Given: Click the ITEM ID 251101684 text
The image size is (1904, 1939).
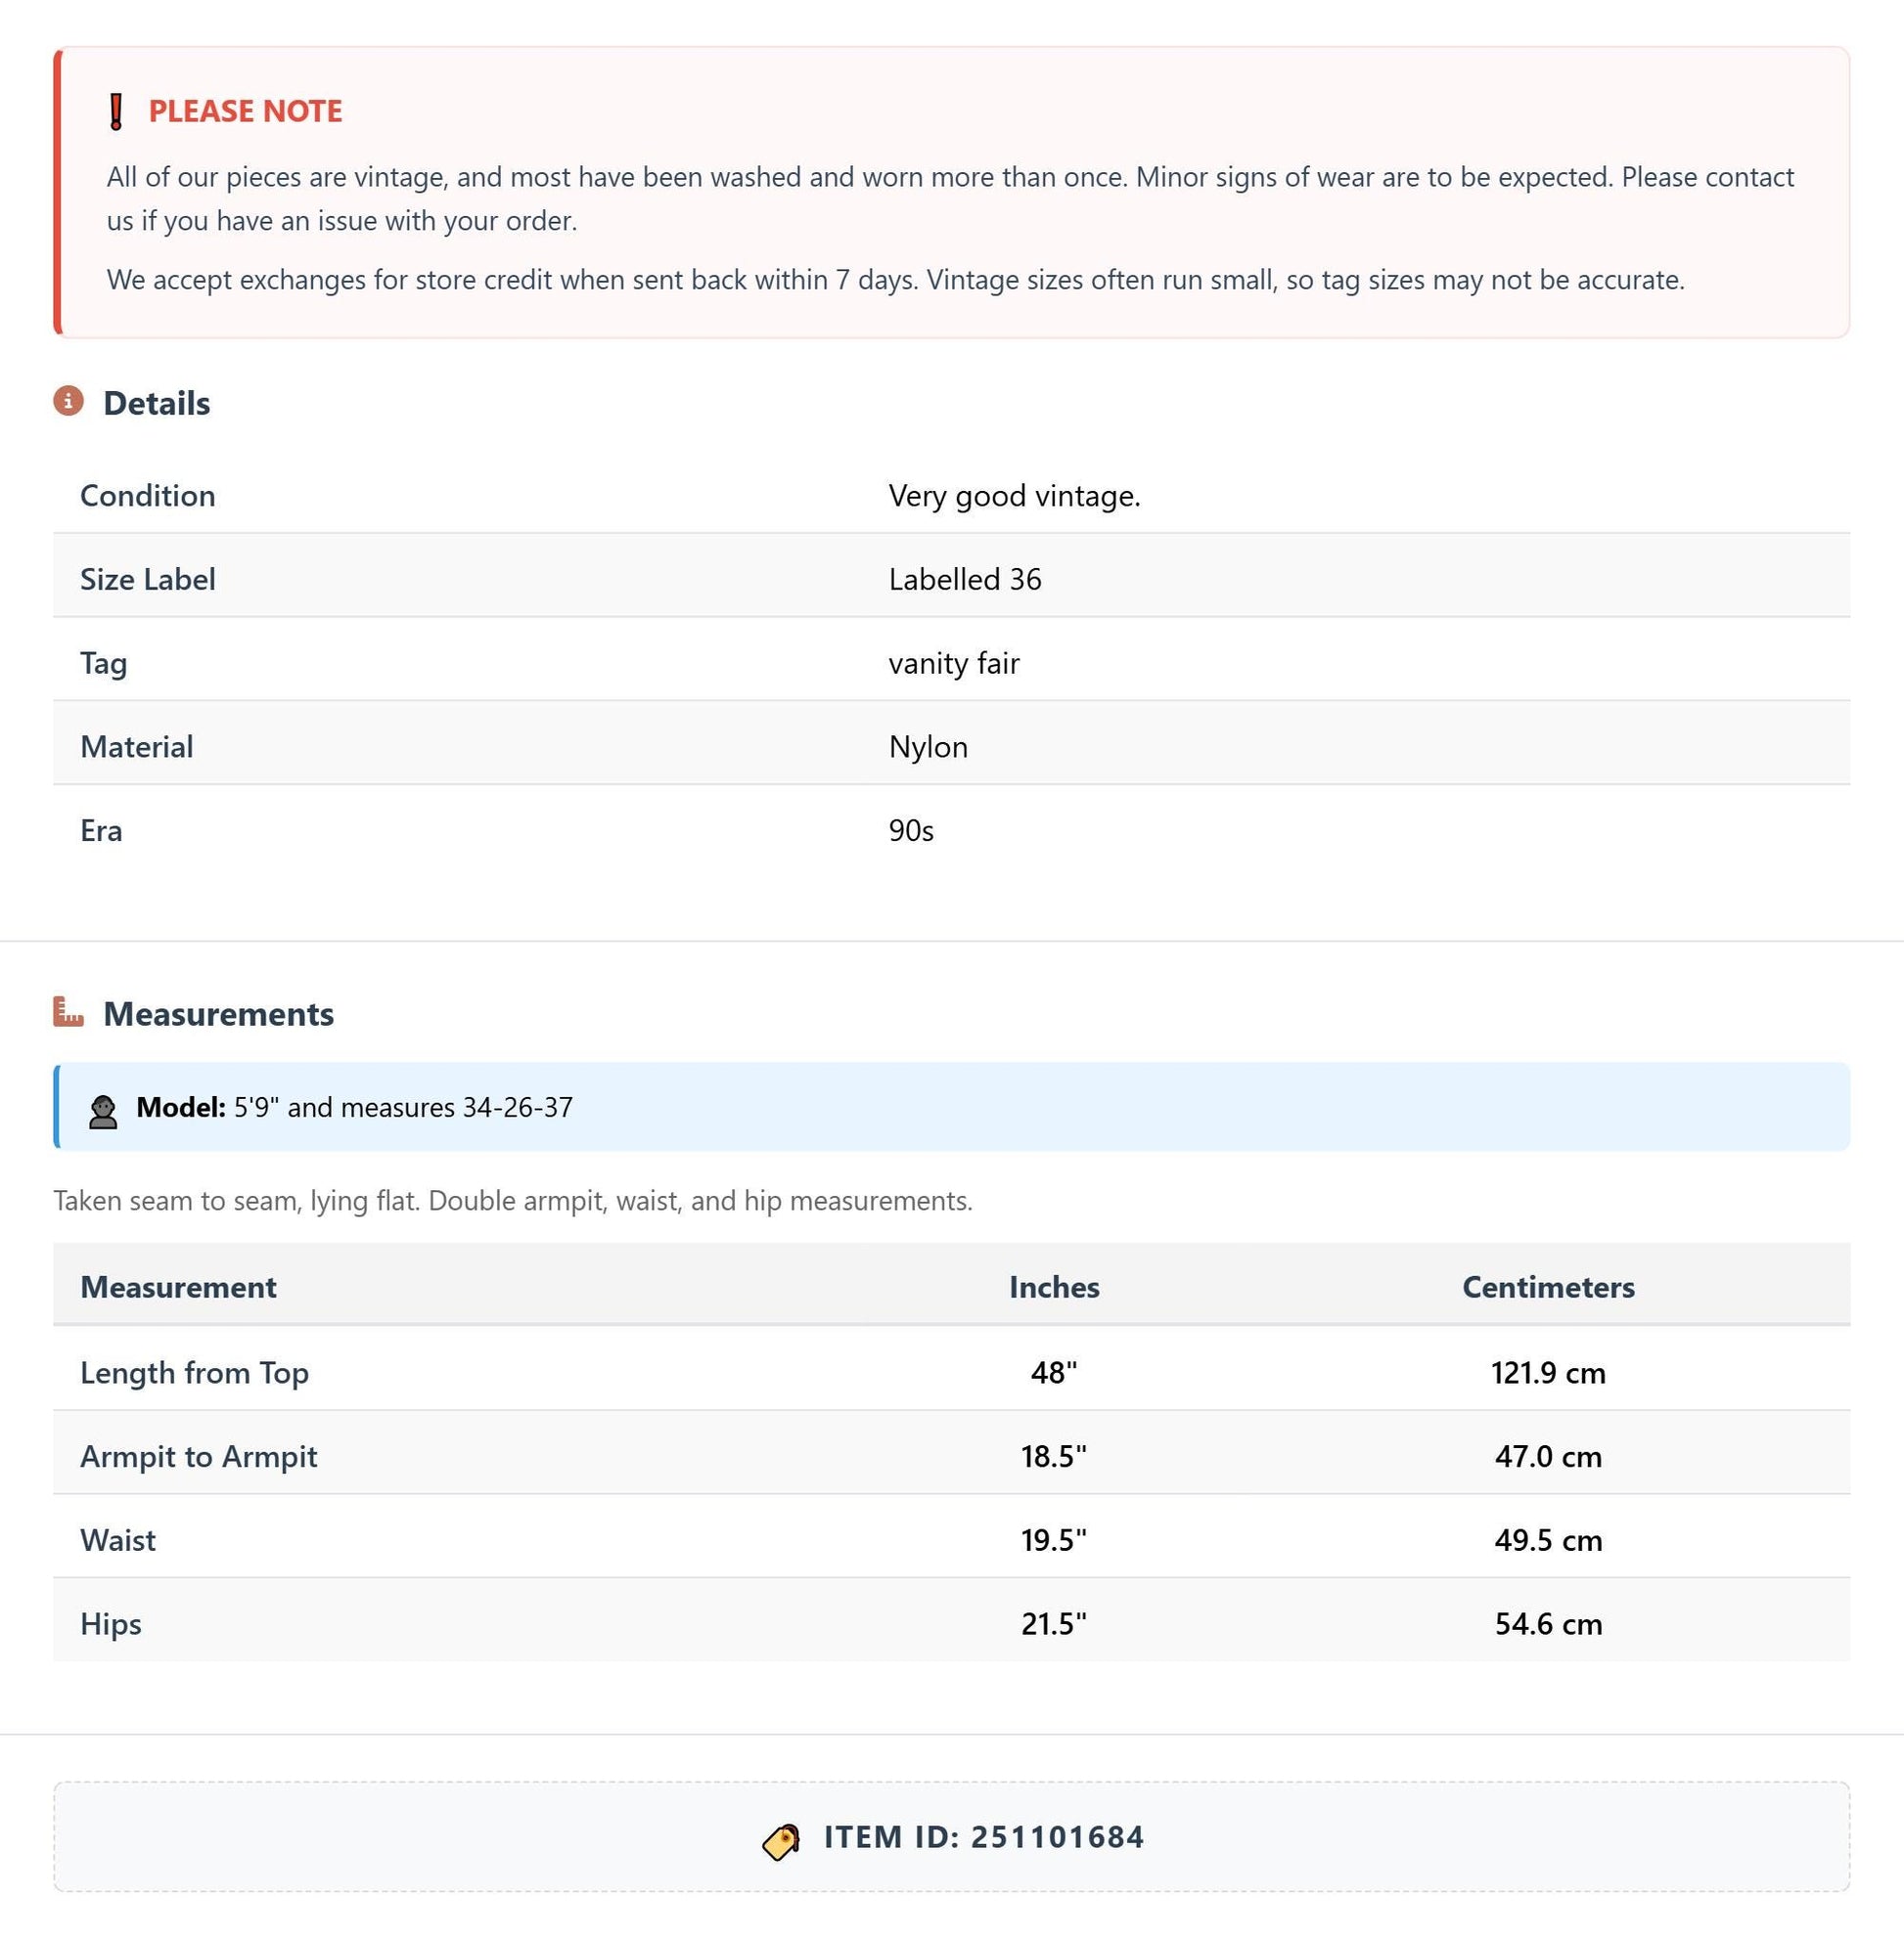Looking at the screenshot, I should click(x=984, y=1837).
